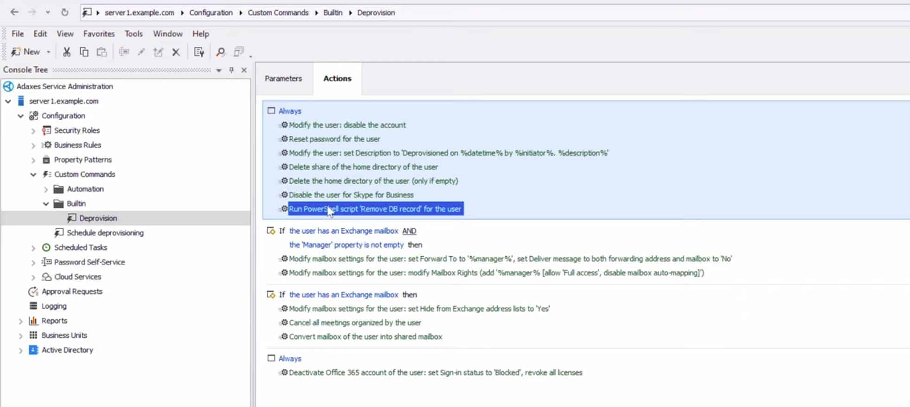The height and width of the screenshot is (407, 910).
Task: Select 'Convert mailbox of the user into shared mailbox'
Action: 365,336
